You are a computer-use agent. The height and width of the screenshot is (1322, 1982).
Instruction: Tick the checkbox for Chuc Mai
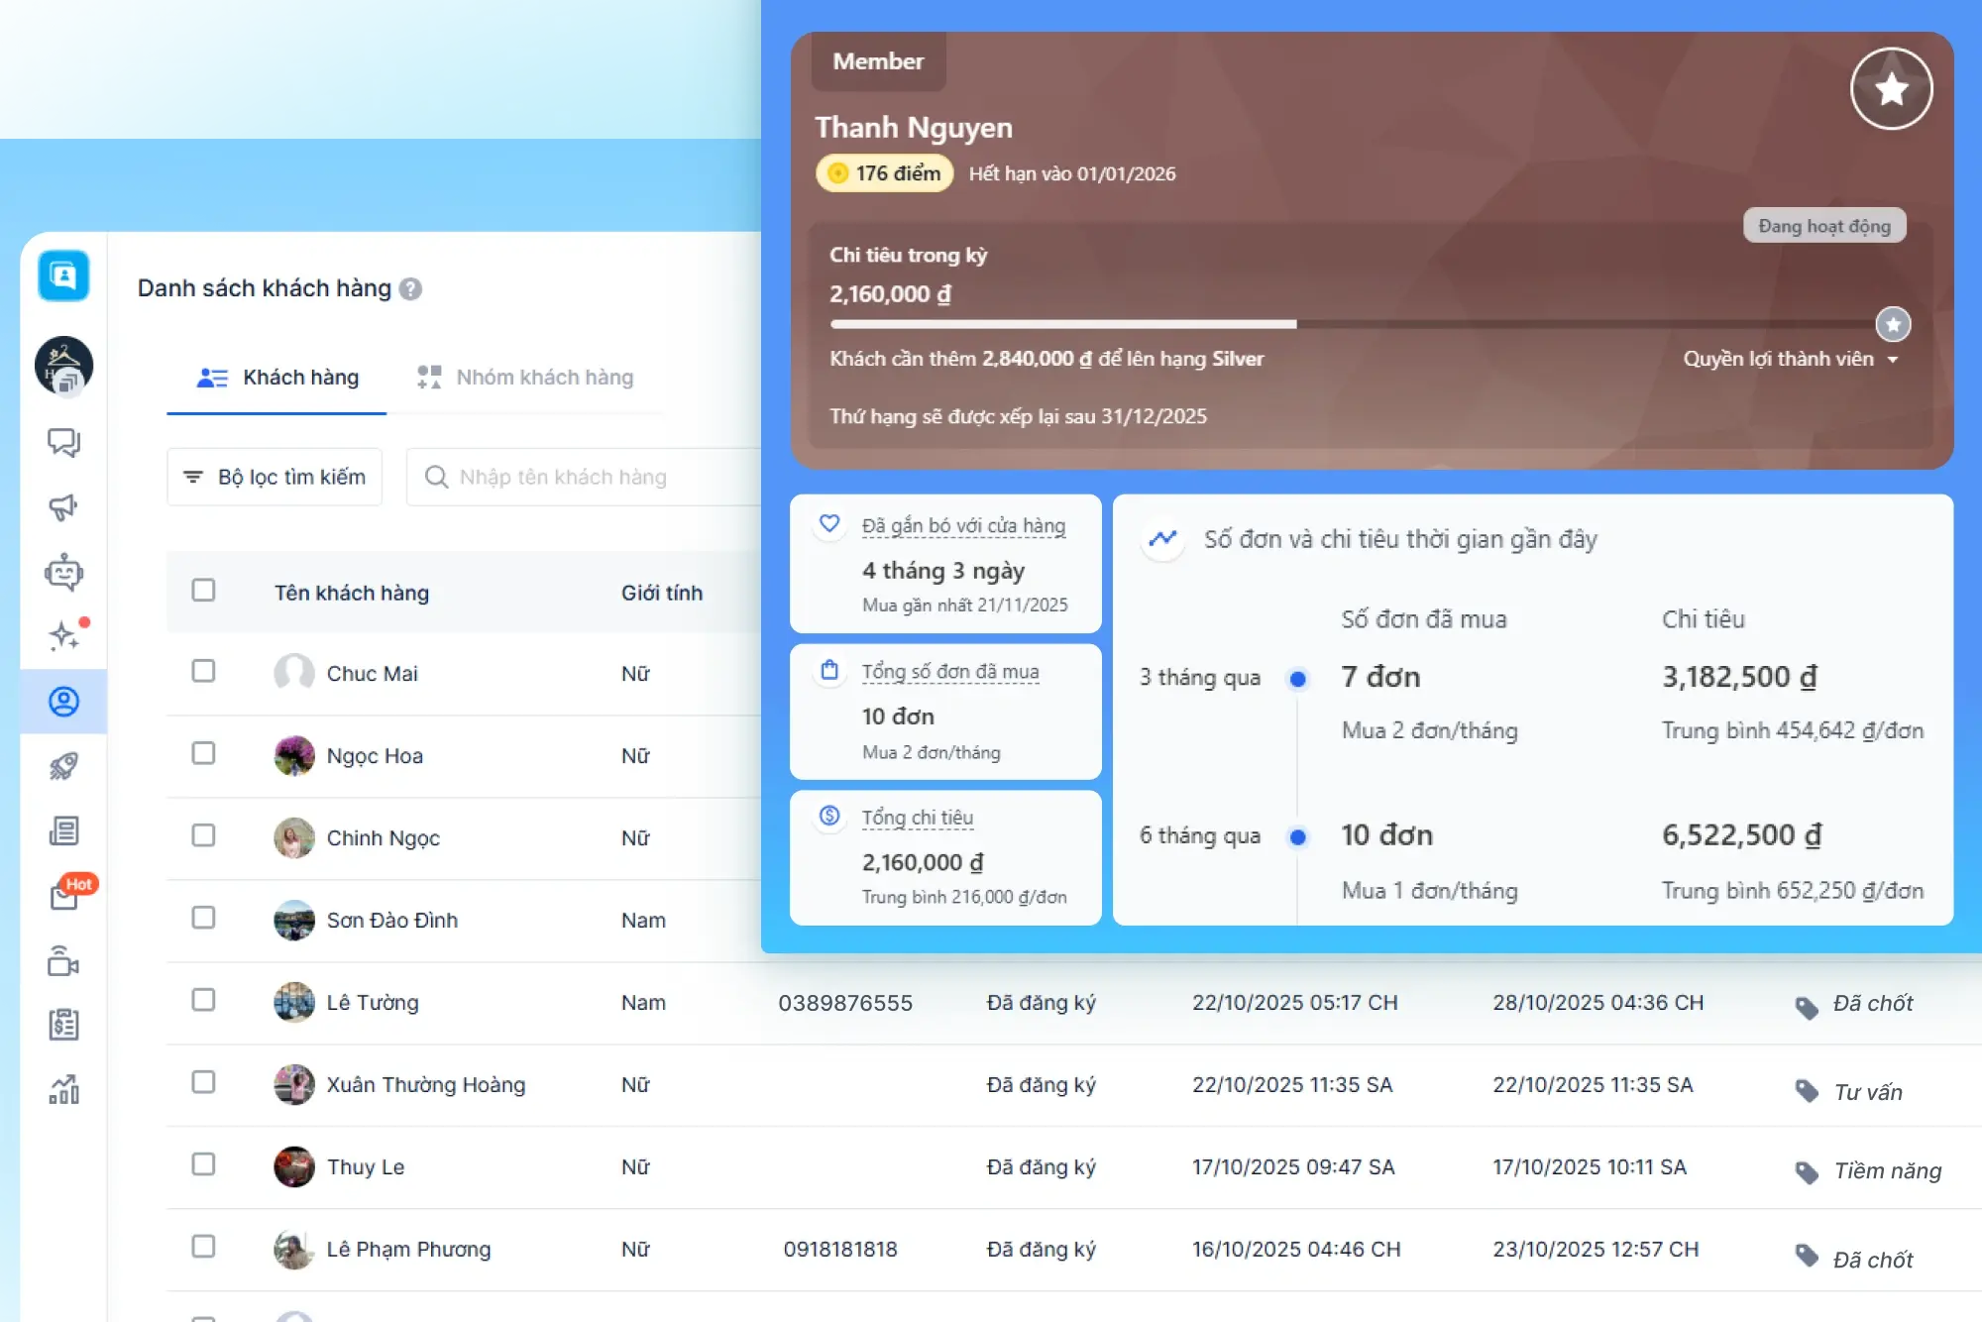(203, 672)
